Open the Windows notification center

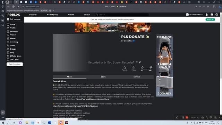(x=218, y=123)
